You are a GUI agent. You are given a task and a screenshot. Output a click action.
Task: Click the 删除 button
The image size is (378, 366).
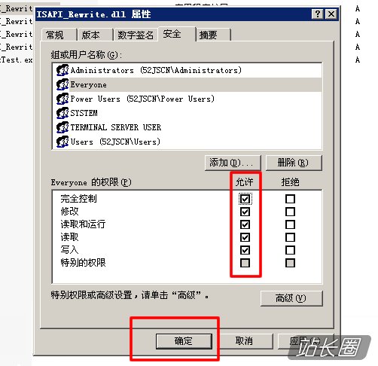point(294,163)
